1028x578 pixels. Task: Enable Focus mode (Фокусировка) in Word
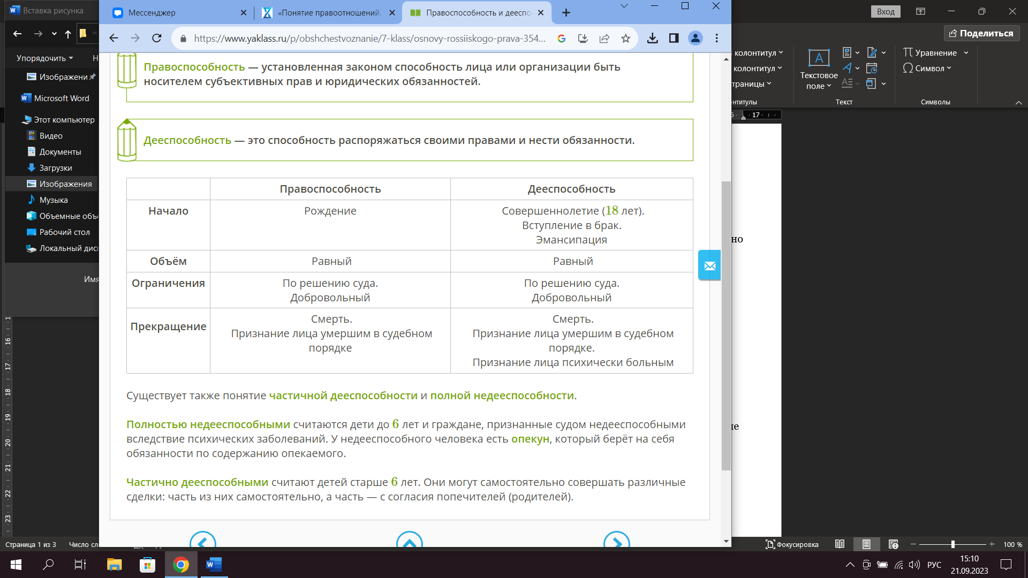pos(792,544)
